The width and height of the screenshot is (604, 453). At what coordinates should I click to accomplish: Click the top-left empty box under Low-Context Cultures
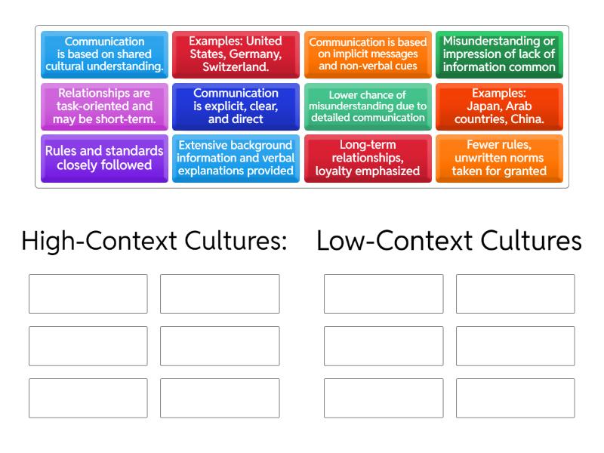click(383, 294)
